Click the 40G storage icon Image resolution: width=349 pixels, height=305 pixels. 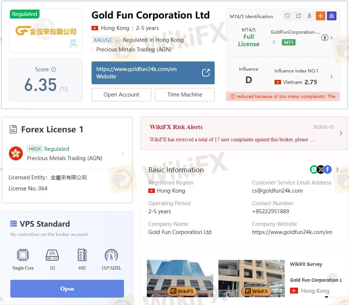click(82, 255)
